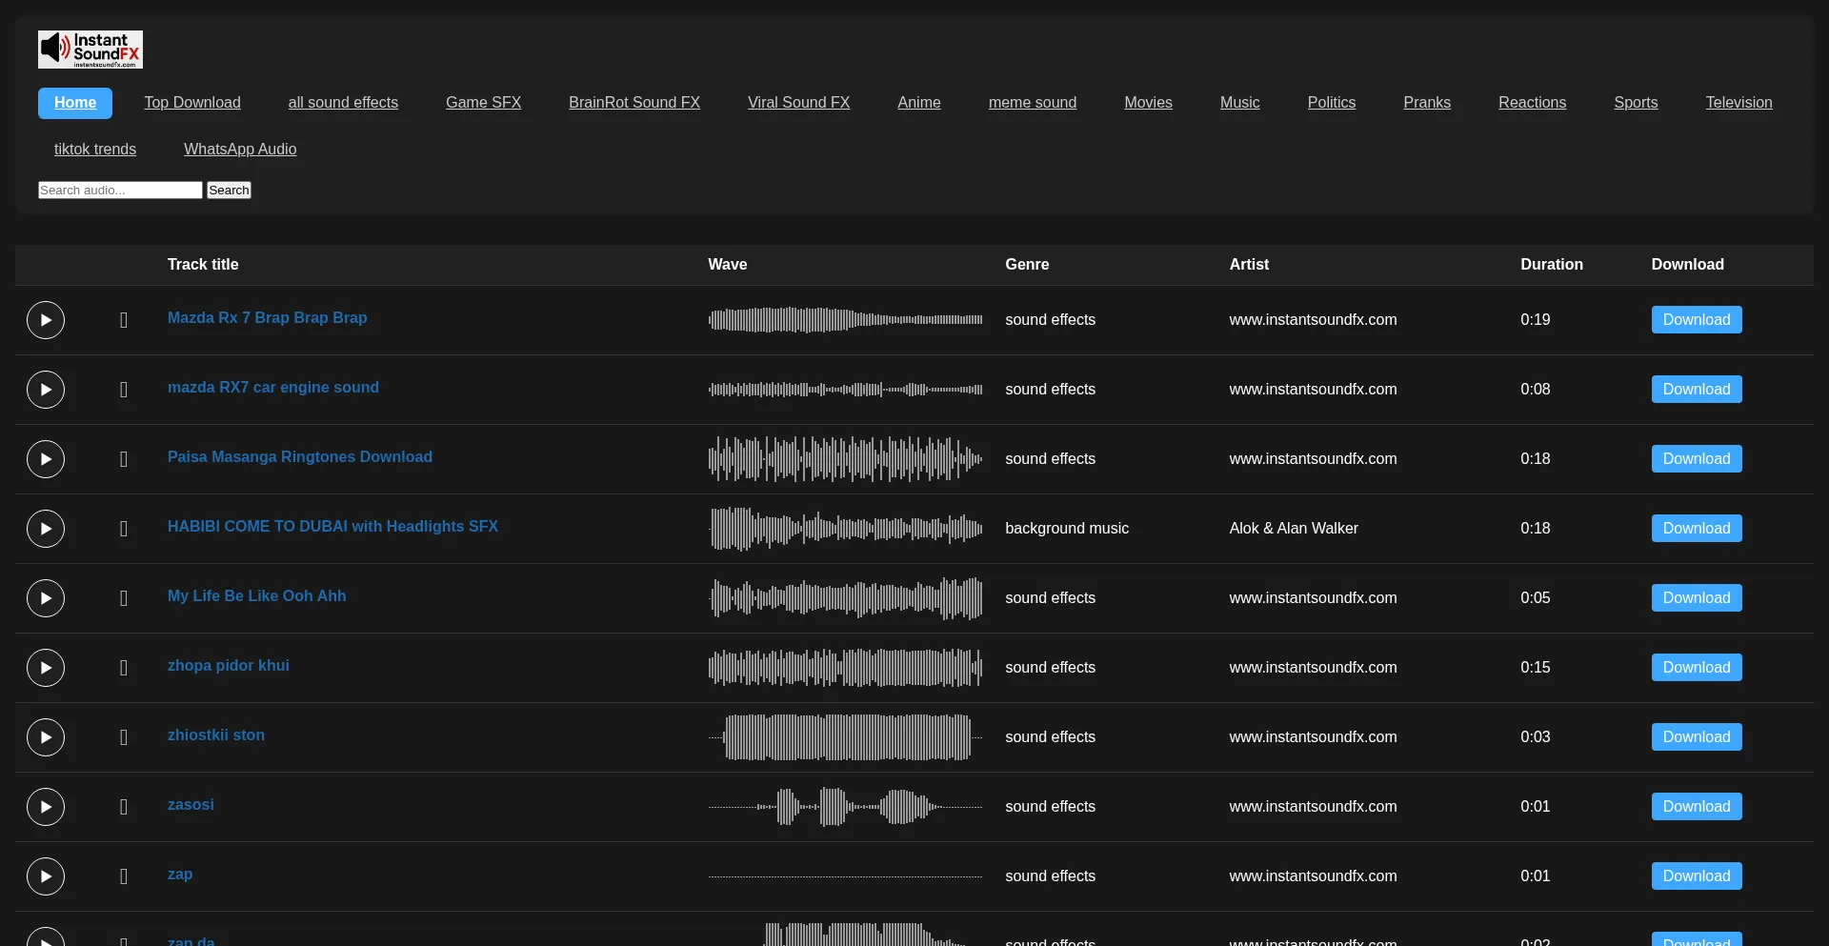This screenshot has width=1829, height=946.
Task: Play the zhopa pidor khui sound
Action: click(44, 668)
